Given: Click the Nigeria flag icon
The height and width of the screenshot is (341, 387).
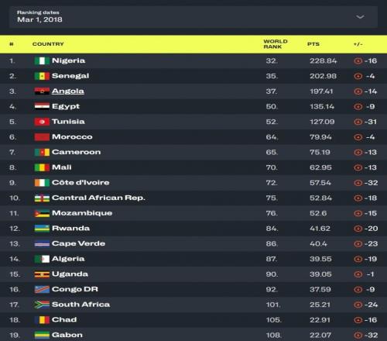Looking at the screenshot, I should 42,60.
